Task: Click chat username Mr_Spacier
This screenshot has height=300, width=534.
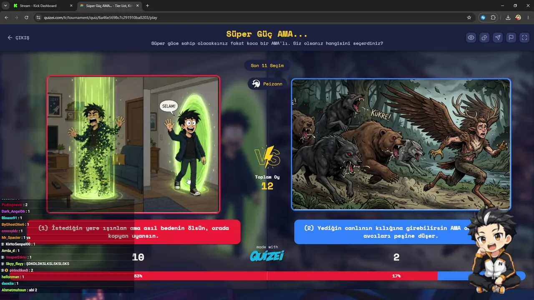Action: pyautogui.click(x=11, y=237)
